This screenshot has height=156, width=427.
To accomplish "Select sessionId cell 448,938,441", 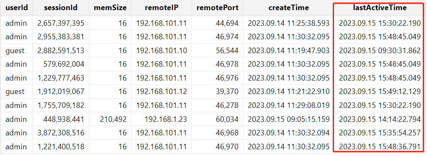I will click(61, 119).
